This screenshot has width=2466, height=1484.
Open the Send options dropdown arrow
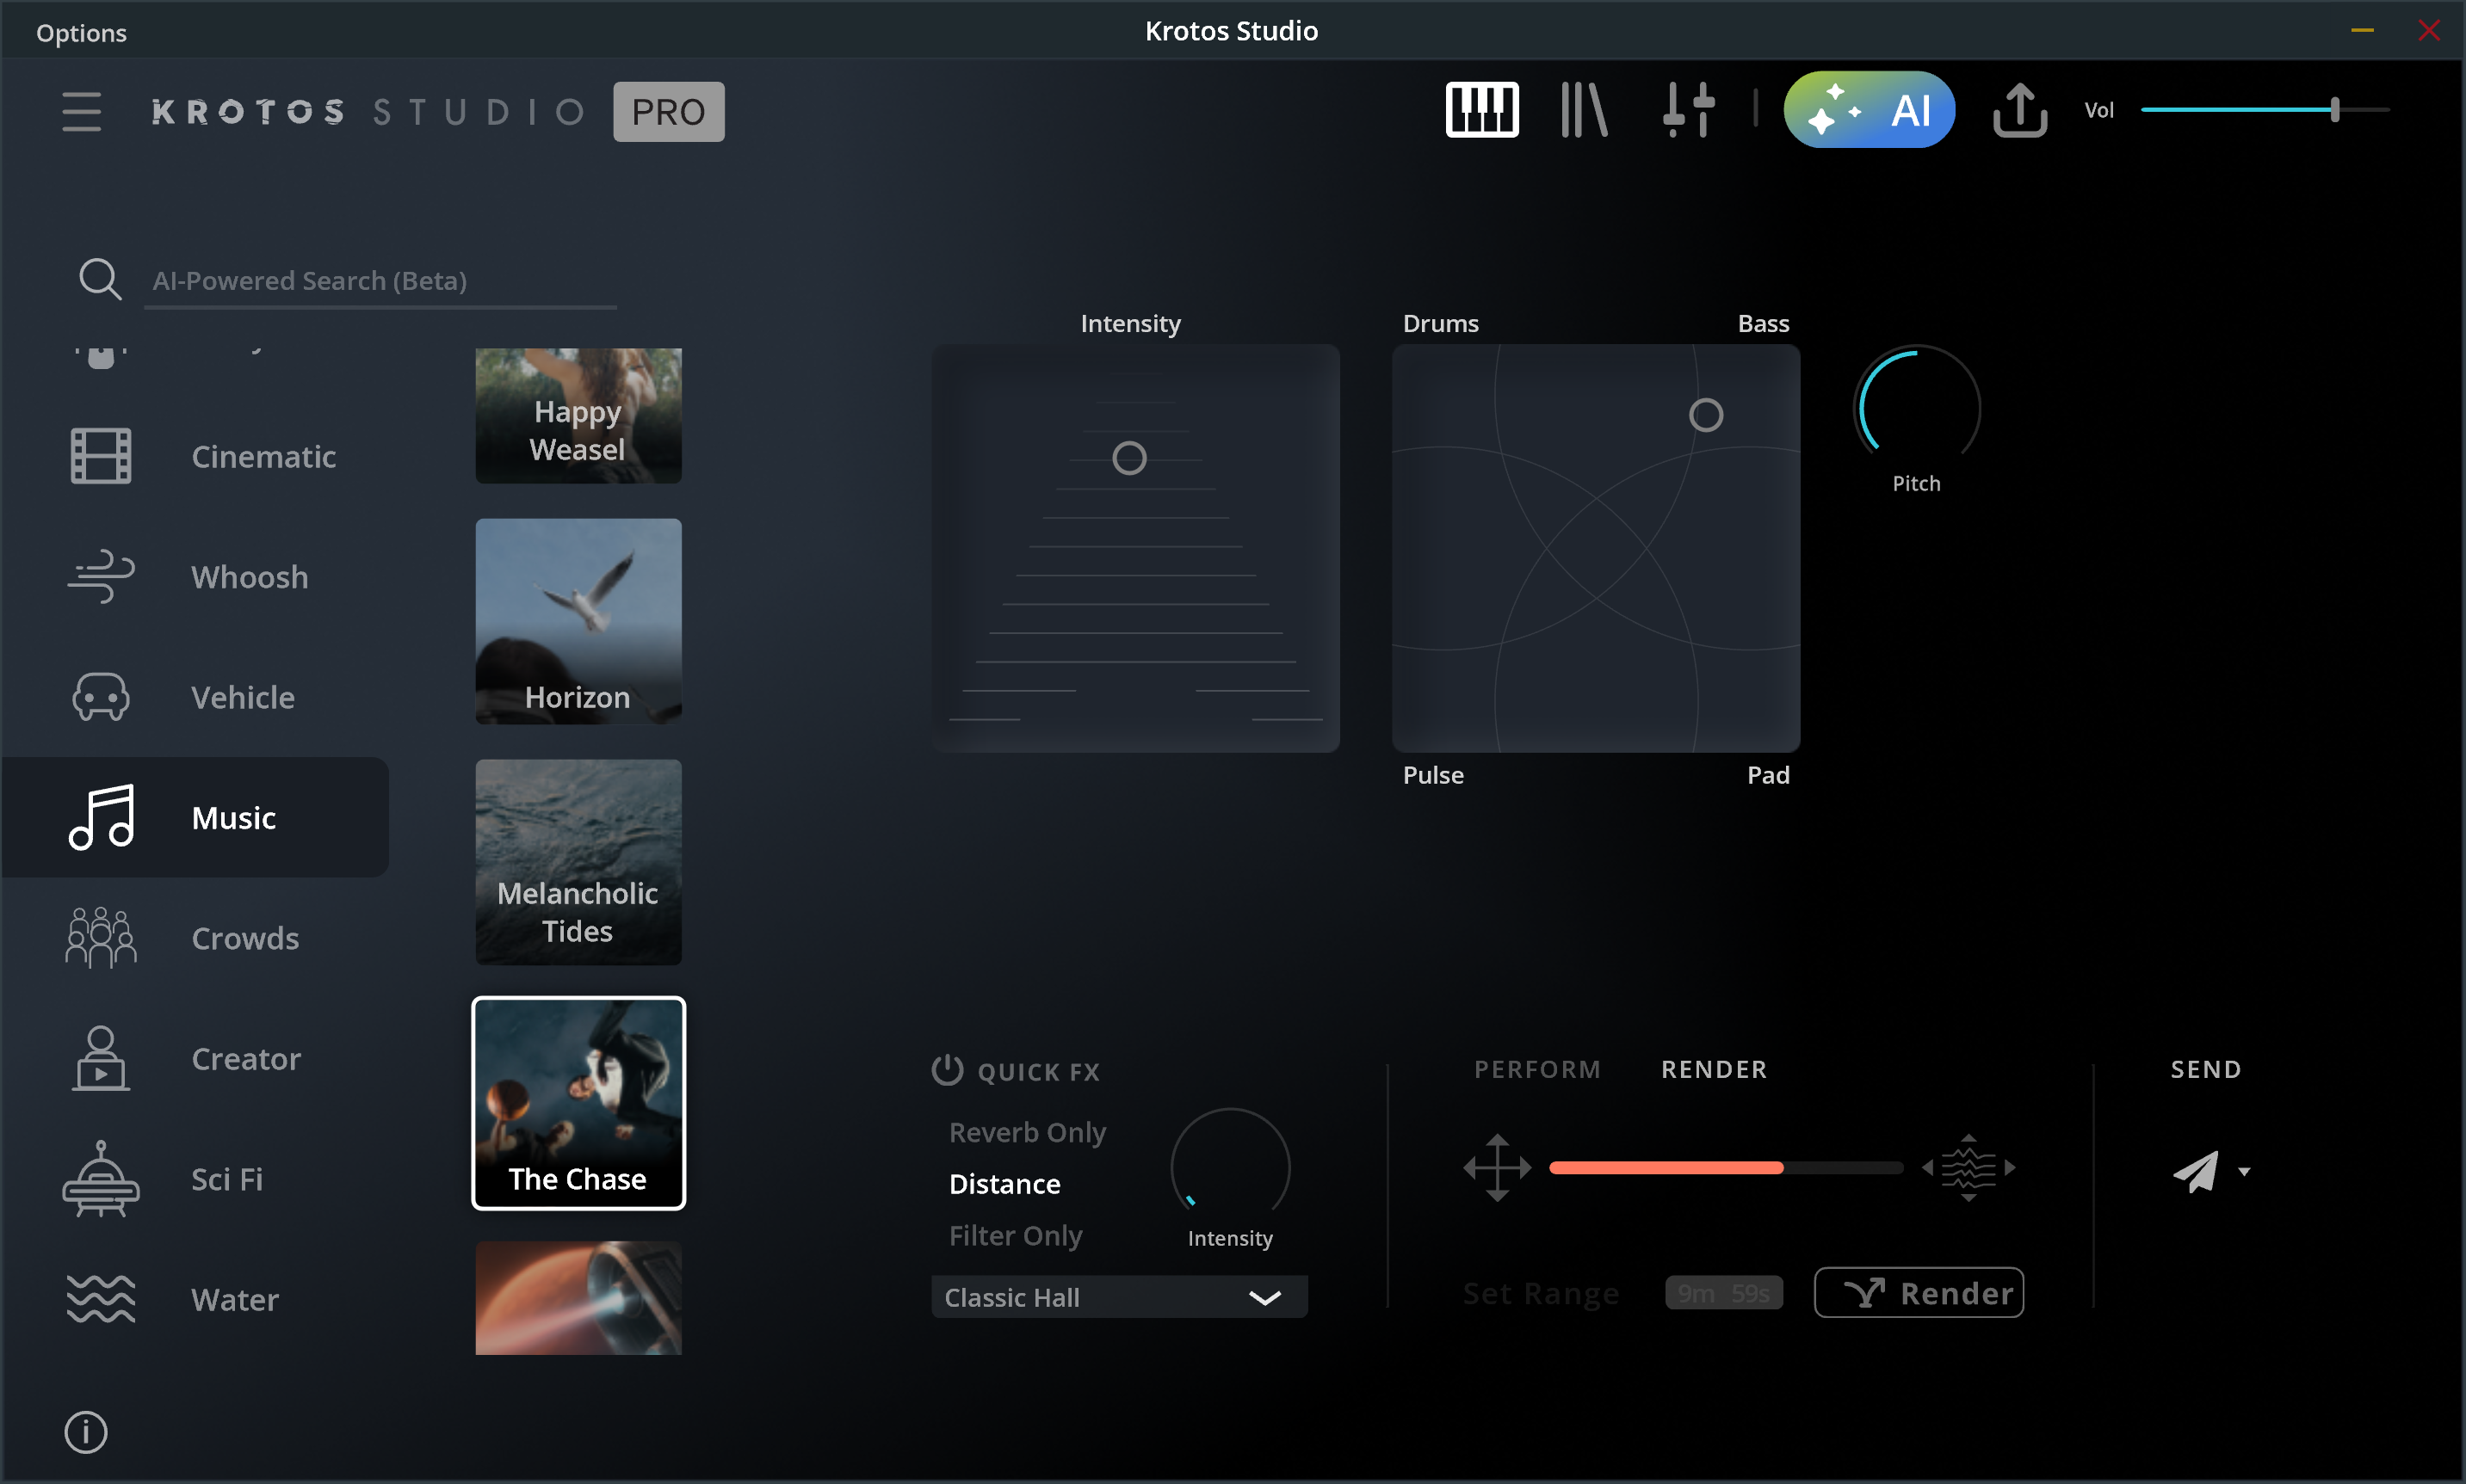coord(2244,1172)
